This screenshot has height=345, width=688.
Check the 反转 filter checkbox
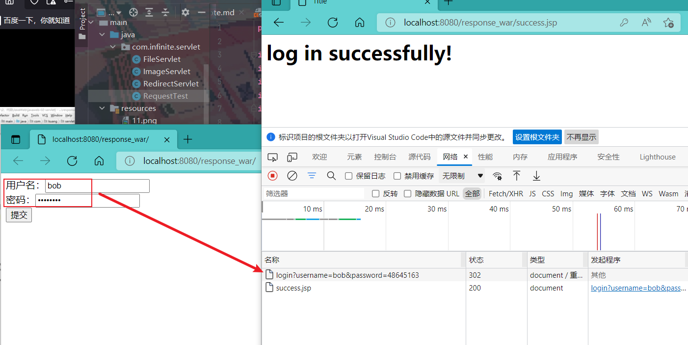(376, 193)
